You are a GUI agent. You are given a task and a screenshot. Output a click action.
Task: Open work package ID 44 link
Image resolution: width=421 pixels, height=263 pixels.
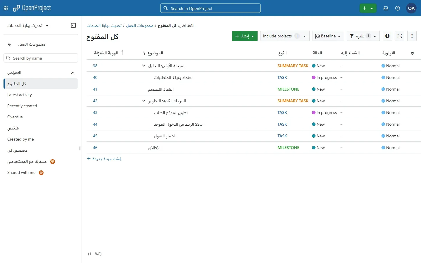(95, 124)
